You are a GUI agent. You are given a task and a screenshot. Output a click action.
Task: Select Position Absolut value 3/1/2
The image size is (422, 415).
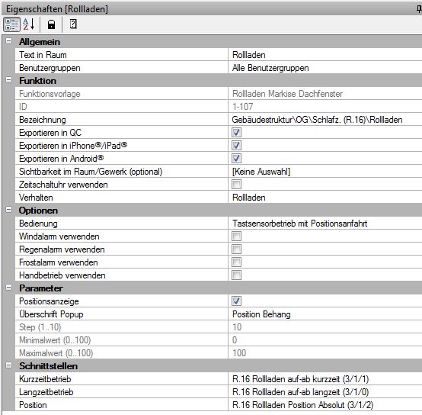point(325,405)
